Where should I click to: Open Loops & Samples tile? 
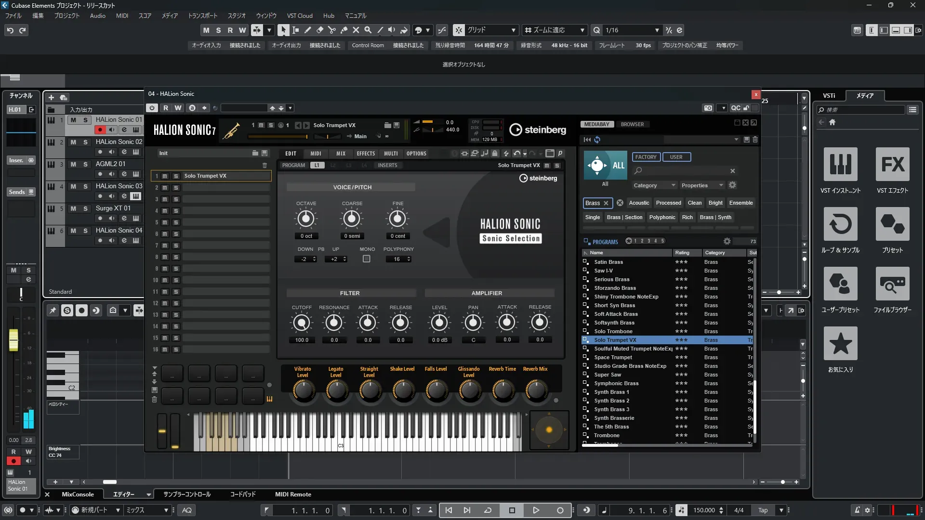pos(840,224)
